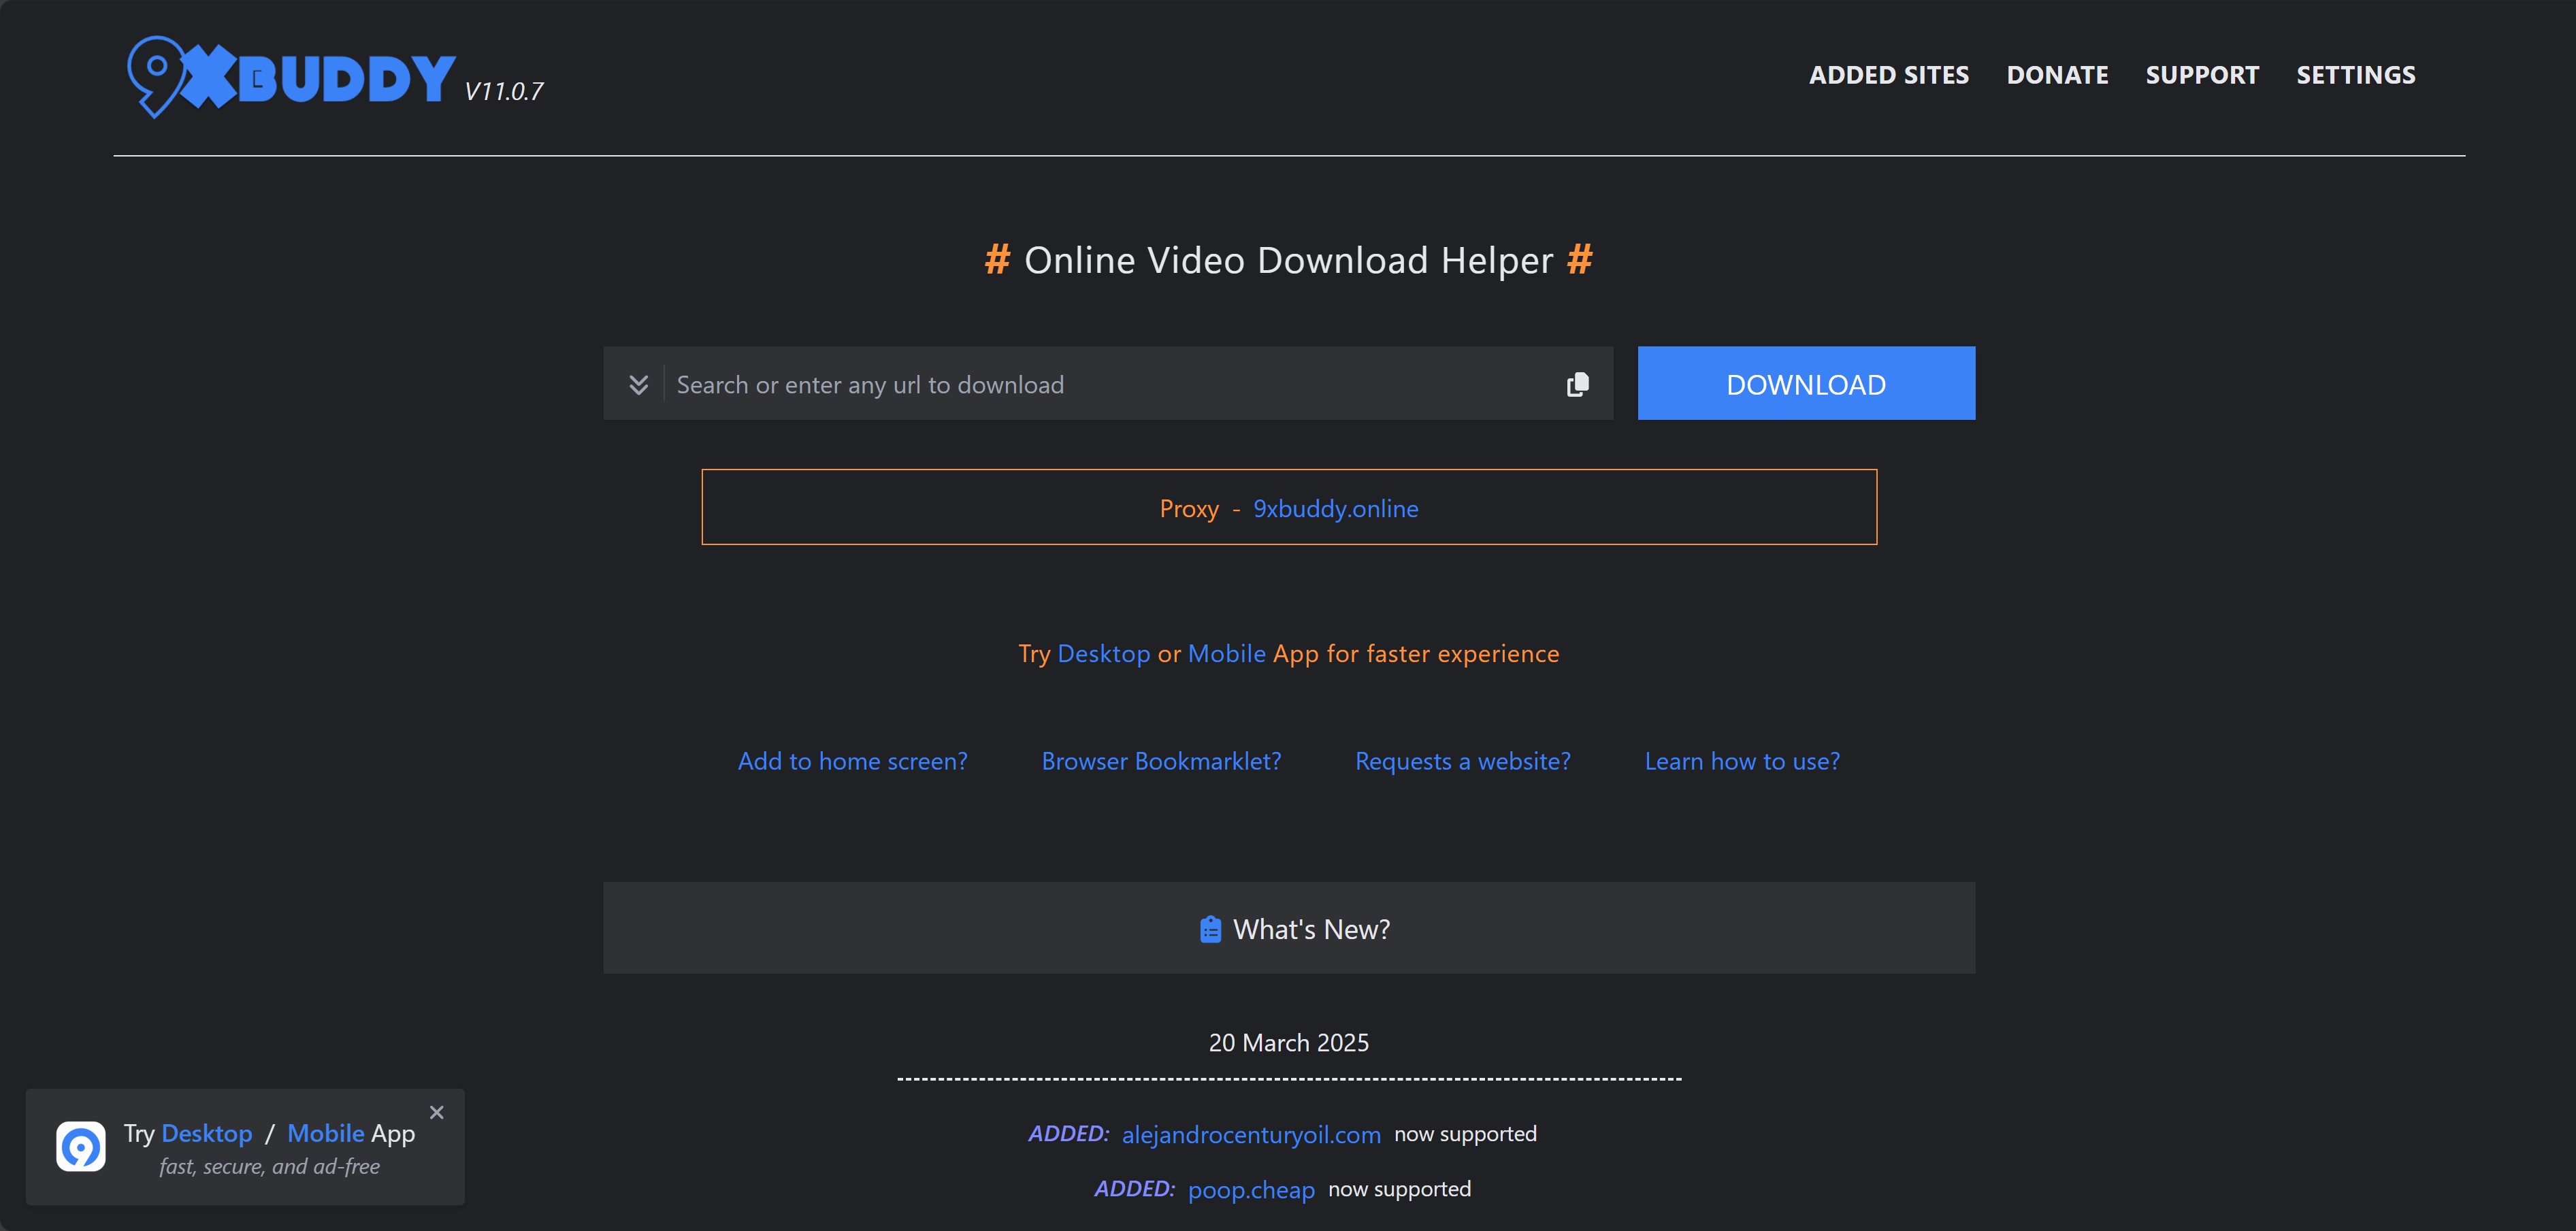The width and height of the screenshot is (2576, 1231).
Task: Close the app promo popup
Action: click(436, 1112)
